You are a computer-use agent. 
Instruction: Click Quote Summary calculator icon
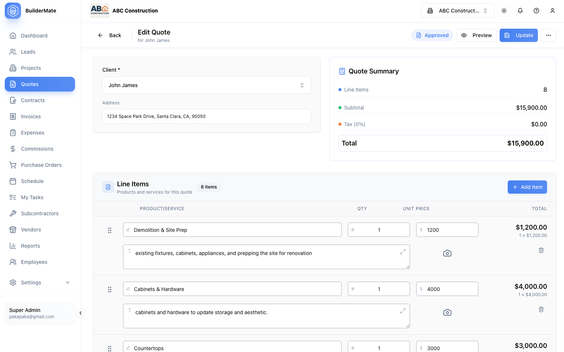(342, 71)
